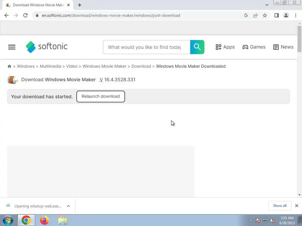
Task: Click the Softonic logo
Action: 47,47
